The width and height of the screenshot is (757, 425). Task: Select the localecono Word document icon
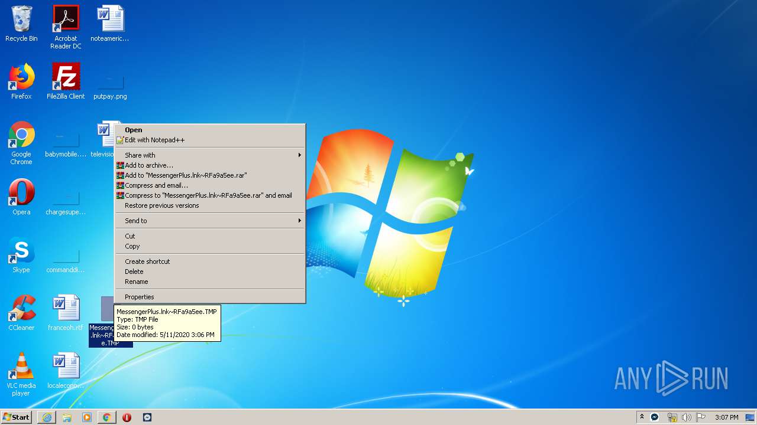[x=66, y=371]
